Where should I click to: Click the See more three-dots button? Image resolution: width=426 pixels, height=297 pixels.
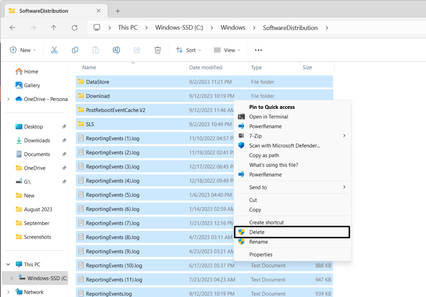pyautogui.click(x=258, y=50)
